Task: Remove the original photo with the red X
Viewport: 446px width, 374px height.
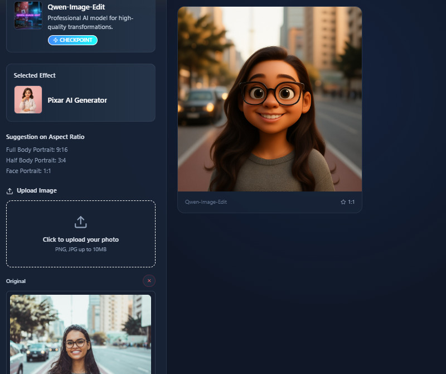Action: click(x=149, y=281)
